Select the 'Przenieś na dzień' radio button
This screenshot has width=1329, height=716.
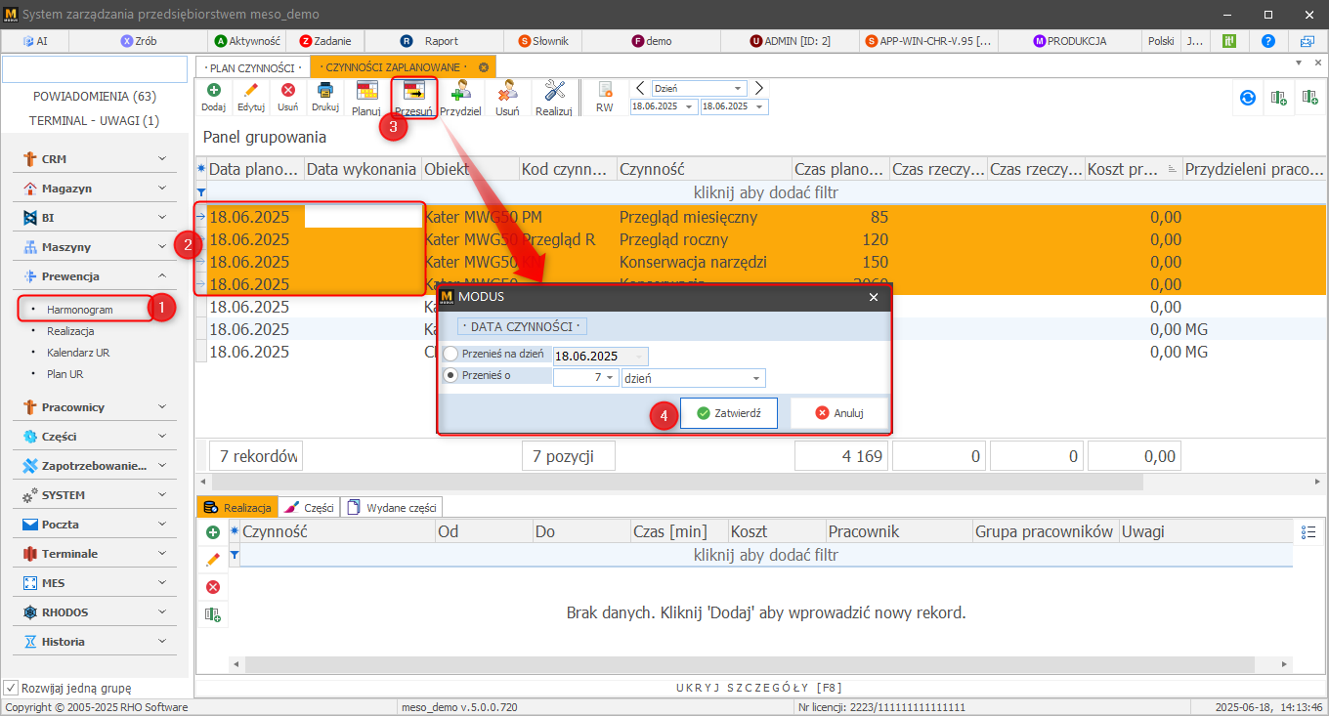(x=450, y=355)
